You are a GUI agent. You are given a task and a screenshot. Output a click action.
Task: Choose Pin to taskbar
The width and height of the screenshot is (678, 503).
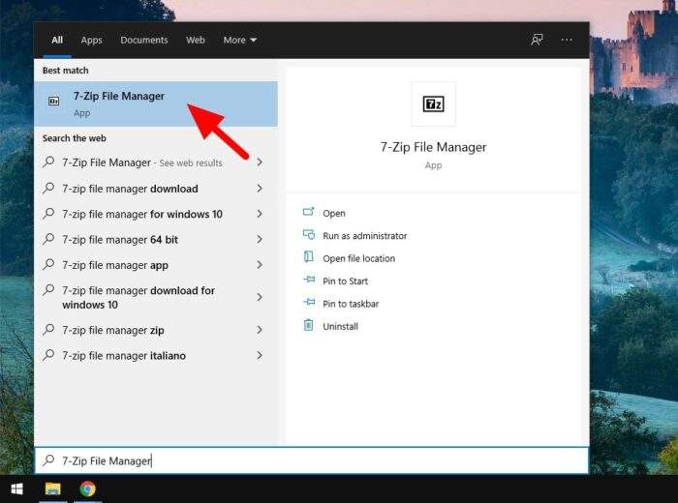351,304
